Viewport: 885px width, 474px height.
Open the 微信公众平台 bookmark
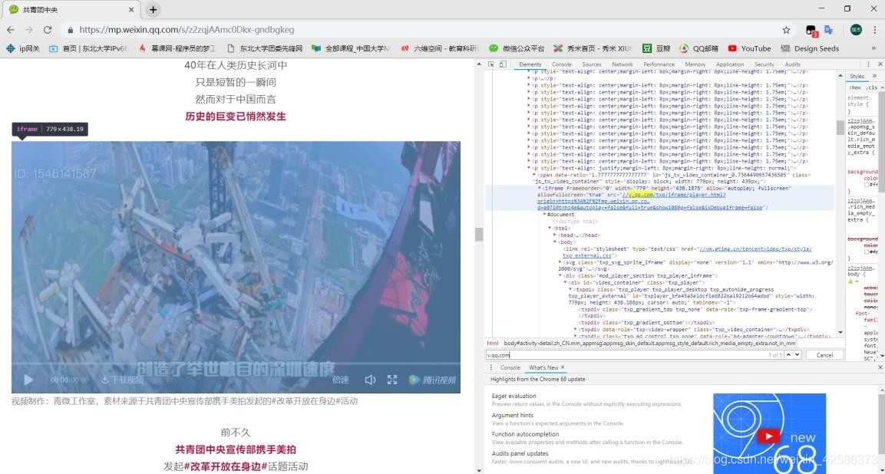(x=517, y=48)
